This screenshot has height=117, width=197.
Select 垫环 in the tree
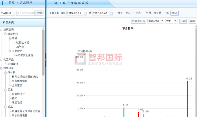[14, 98]
